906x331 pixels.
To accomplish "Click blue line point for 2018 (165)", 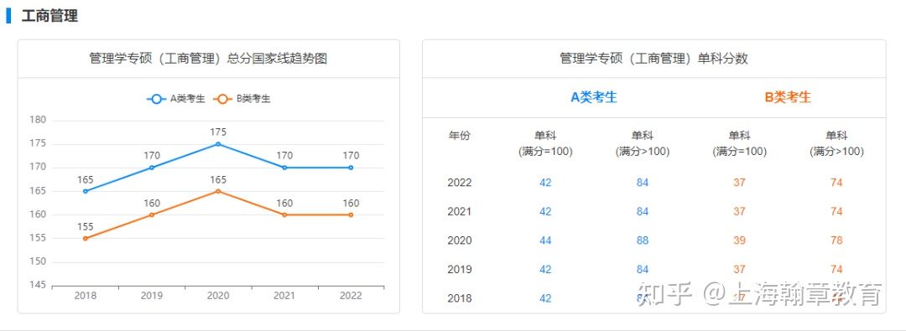I will [86, 191].
